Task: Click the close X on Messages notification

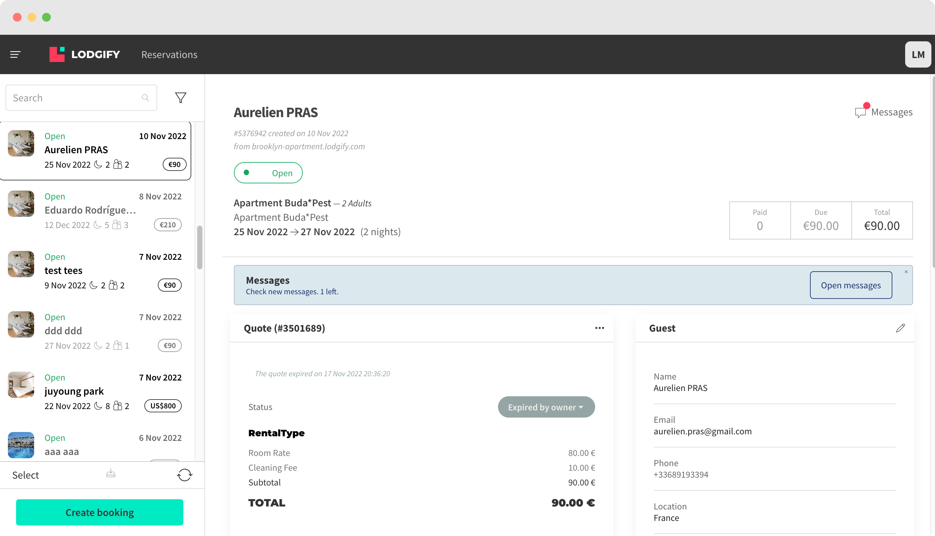Action: 905,272
